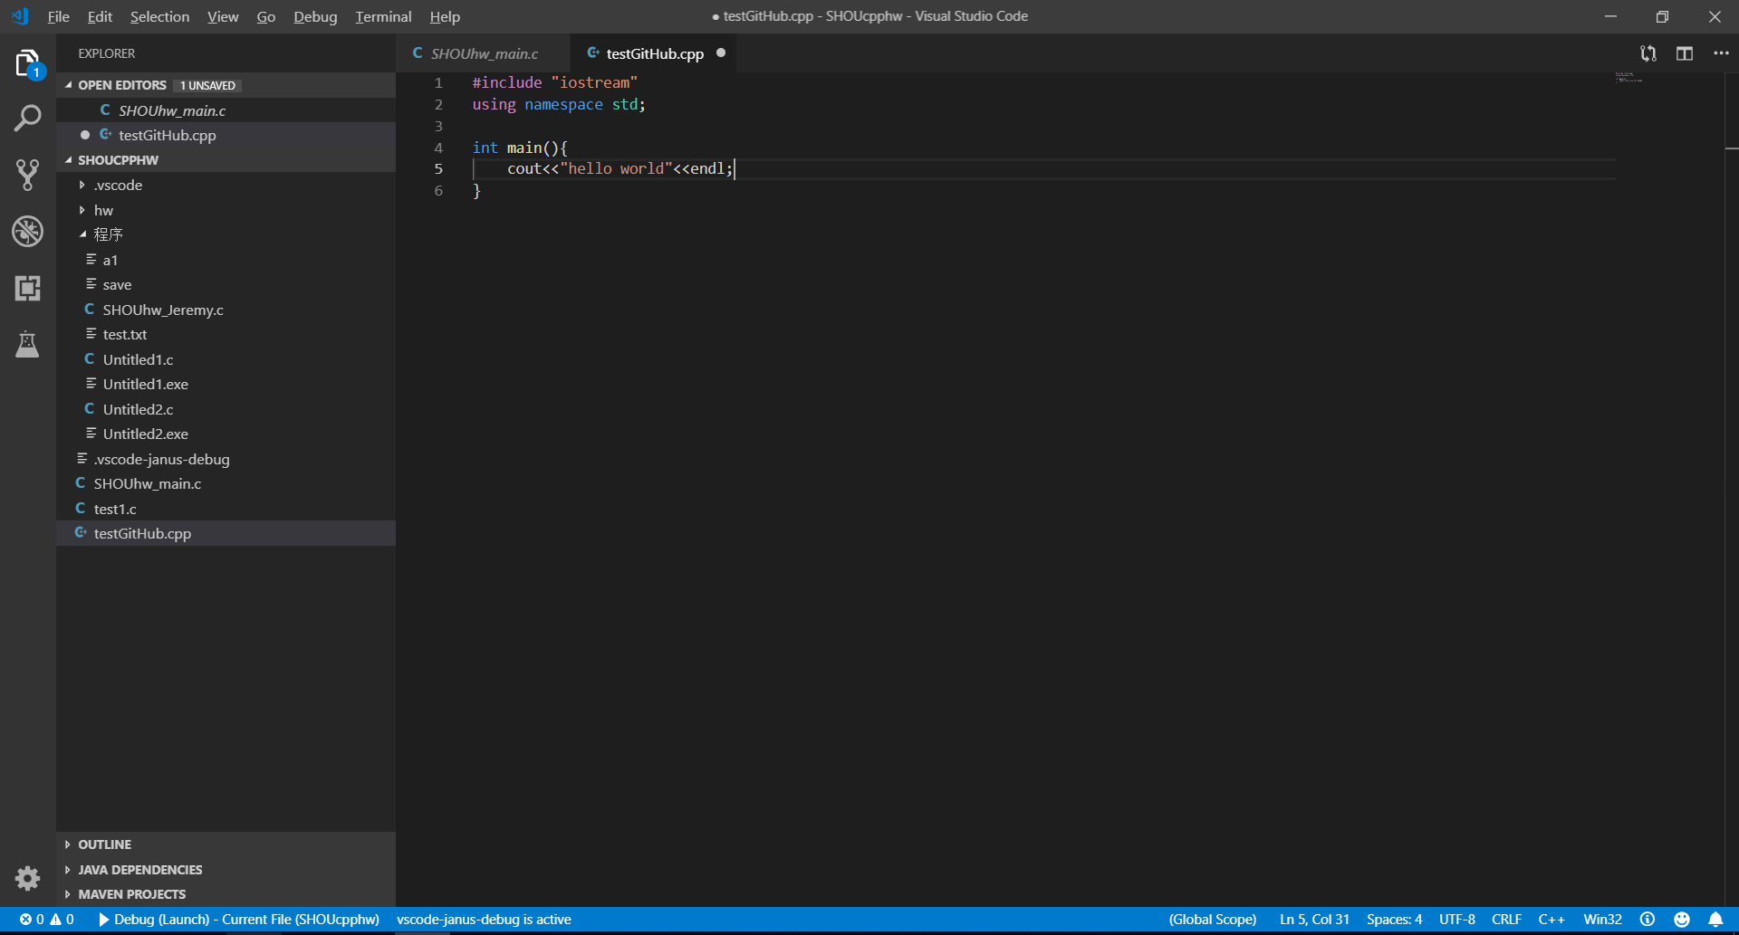Change the CRLF line ending
This screenshot has height=935, width=1739.
[x=1506, y=920]
